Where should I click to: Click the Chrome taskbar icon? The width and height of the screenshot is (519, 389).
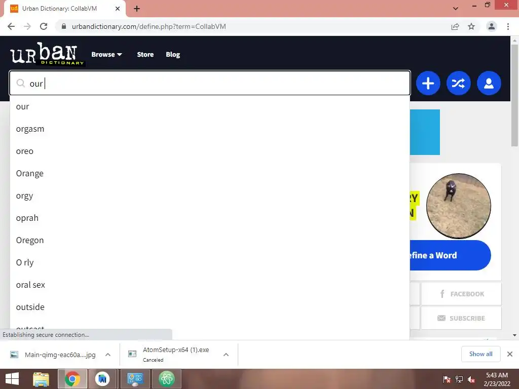pos(72,379)
